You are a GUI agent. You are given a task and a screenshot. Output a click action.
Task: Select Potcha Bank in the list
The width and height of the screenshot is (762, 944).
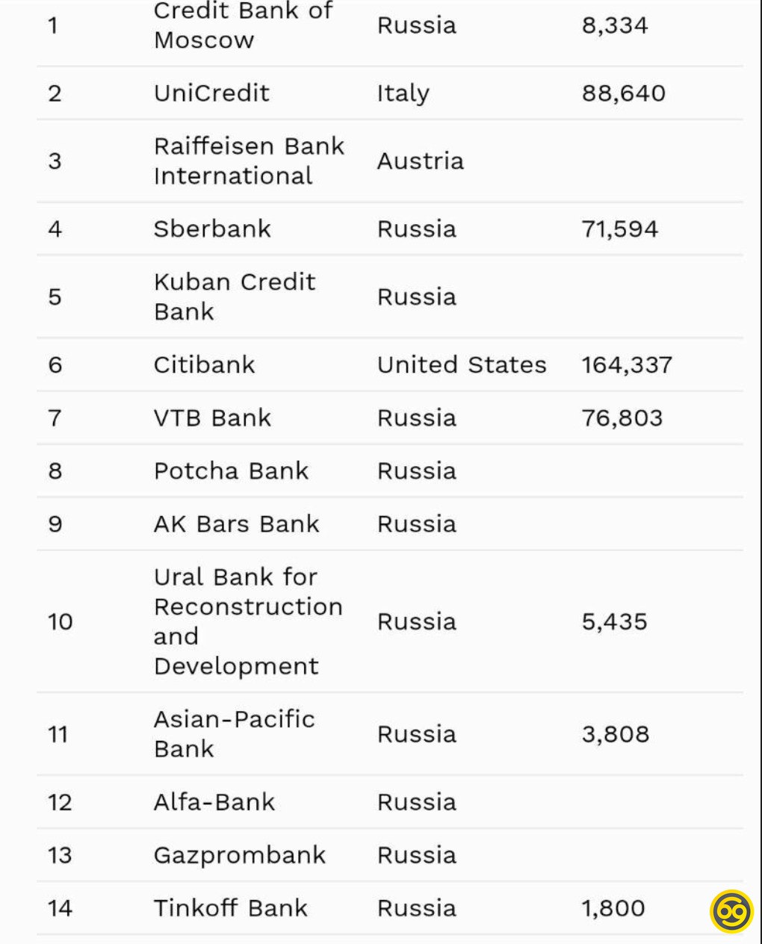tap(231, 471)
